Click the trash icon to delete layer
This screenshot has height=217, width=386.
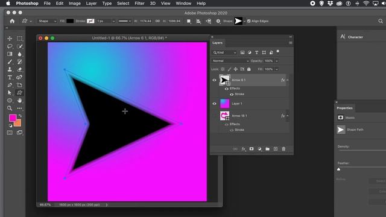283,149
